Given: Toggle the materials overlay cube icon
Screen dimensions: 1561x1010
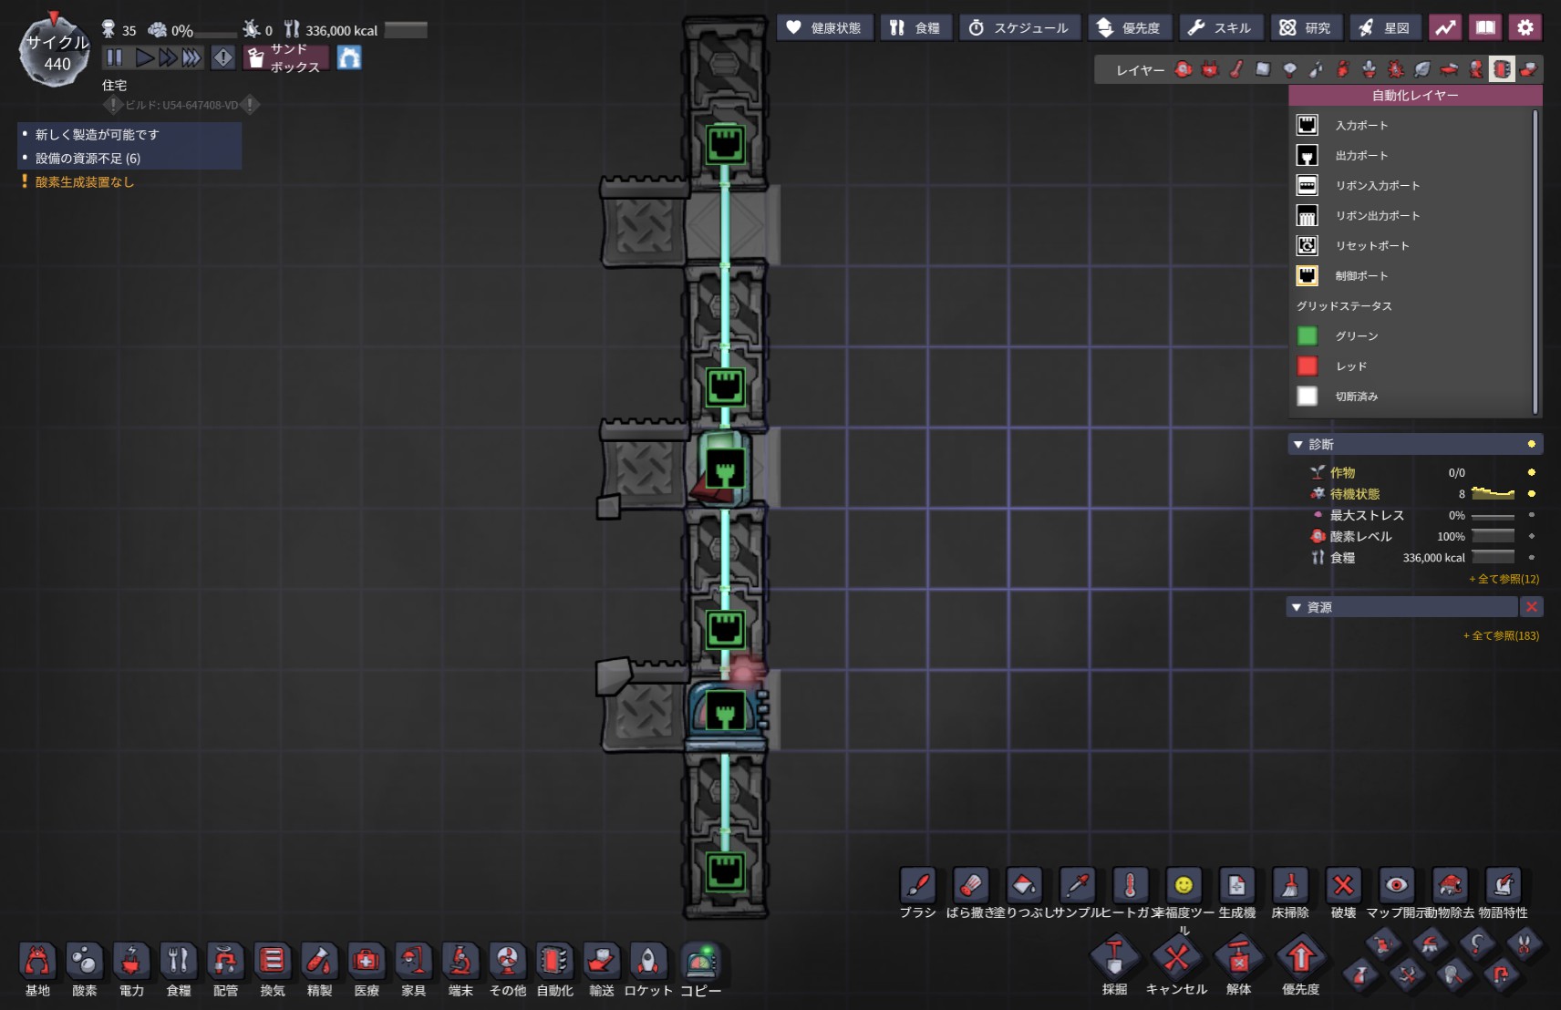Looking at the screenshot, I should coord(1263,69).
